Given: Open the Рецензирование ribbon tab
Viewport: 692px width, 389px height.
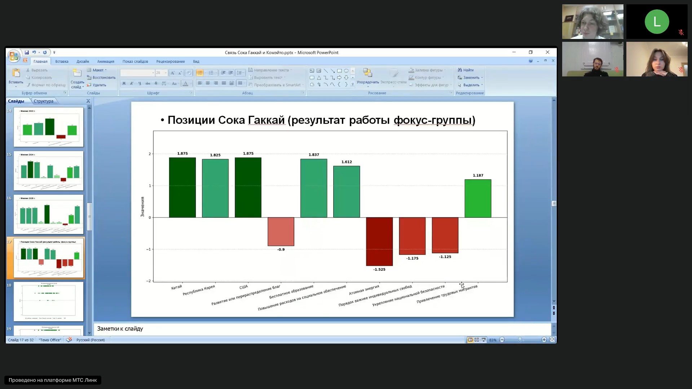Looking at the screenshot, I should click(x=171, y=62).
